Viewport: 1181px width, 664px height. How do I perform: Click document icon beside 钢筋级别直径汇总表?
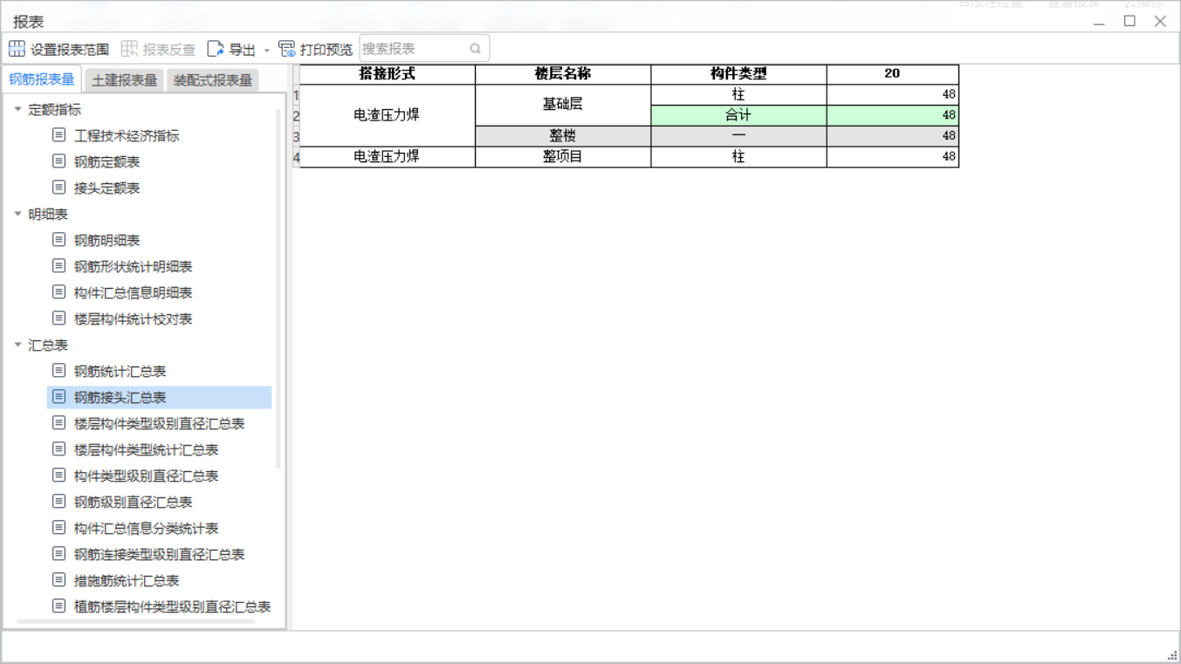(x=59, y=502)
